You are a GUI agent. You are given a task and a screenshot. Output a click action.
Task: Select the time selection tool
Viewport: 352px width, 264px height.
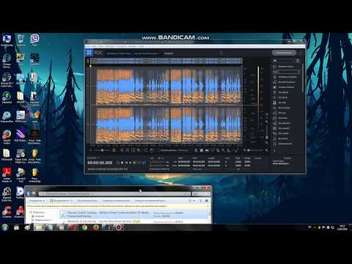click(x=196, y=150)
